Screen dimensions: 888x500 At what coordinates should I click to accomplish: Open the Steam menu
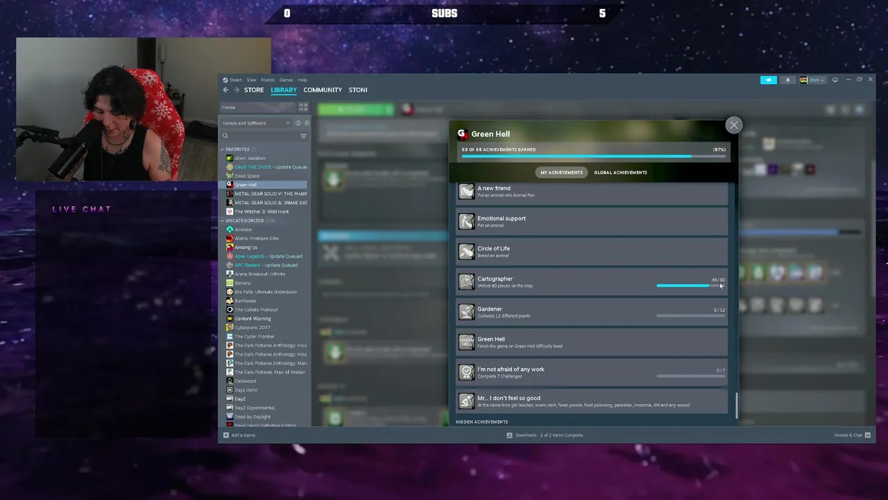tap(236, 80)
